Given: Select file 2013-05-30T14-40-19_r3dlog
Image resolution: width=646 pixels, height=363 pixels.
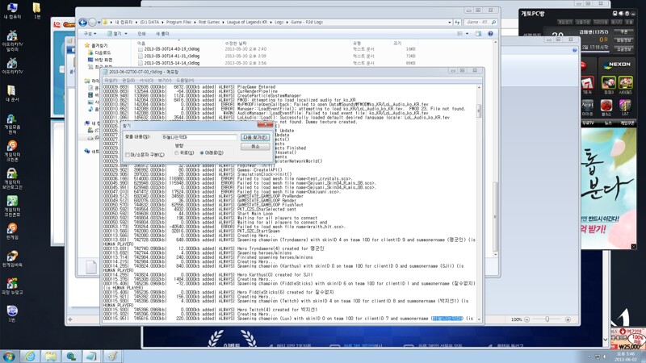Looking at the screenshot, I should (171, 49).
